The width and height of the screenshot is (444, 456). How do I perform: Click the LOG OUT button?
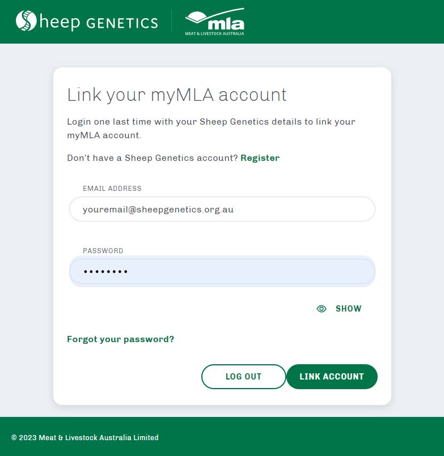(x=243, y=377)
